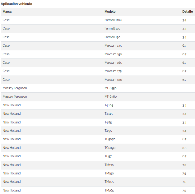
Task: Select the MF 6350 model cell
Action: (x=110, y=88)
